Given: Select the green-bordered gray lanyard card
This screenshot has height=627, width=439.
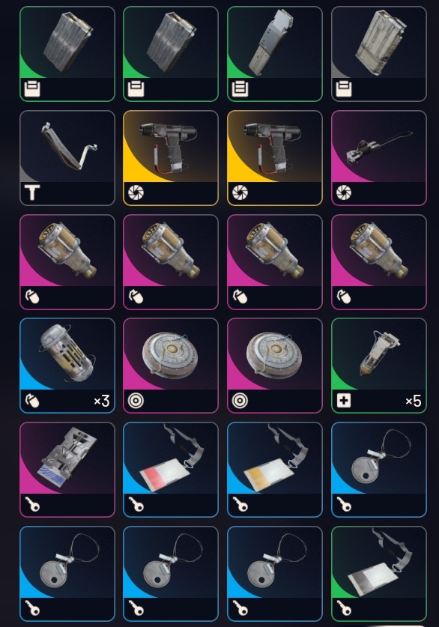Looking at the screenshot, I should click(378, 574).
